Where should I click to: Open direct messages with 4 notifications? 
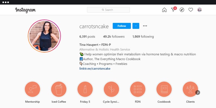tap(173, 9)
